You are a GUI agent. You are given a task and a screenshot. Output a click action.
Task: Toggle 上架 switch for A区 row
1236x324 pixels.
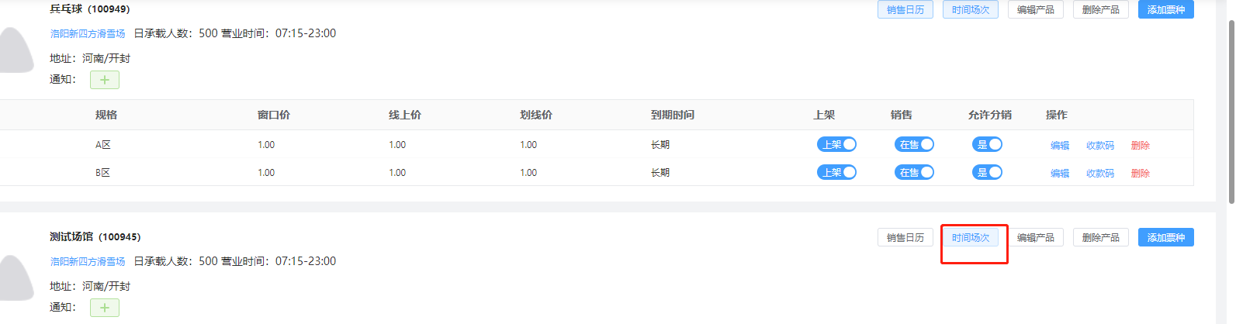point(836,145)
